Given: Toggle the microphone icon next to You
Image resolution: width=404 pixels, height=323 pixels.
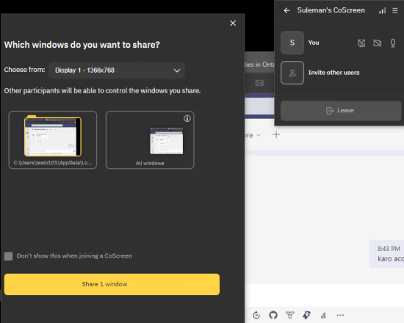Looking at the screenshot, I should pyautogui.click(x=393, y=43).
